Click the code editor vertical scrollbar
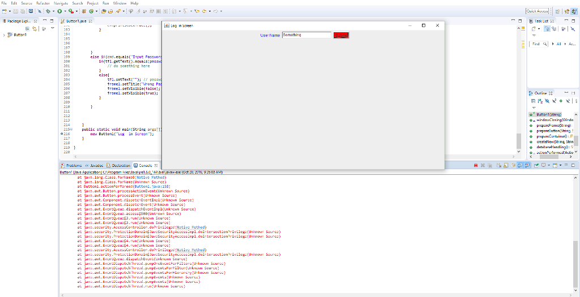The height and width of the screenshot is (297, 580). pos(519,140)
